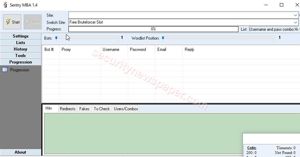Viewport: 300px width, 157px height.
Task: Click the Wordlist Position value 1
Action: (x=279, y=38)
